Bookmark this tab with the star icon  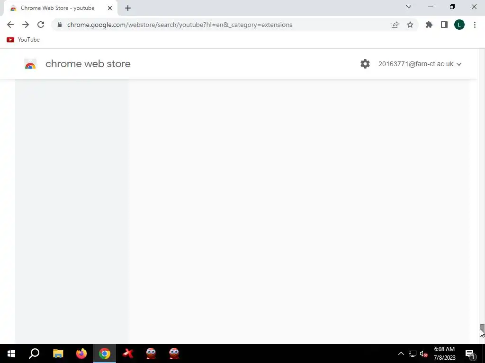tap(410, 25)
